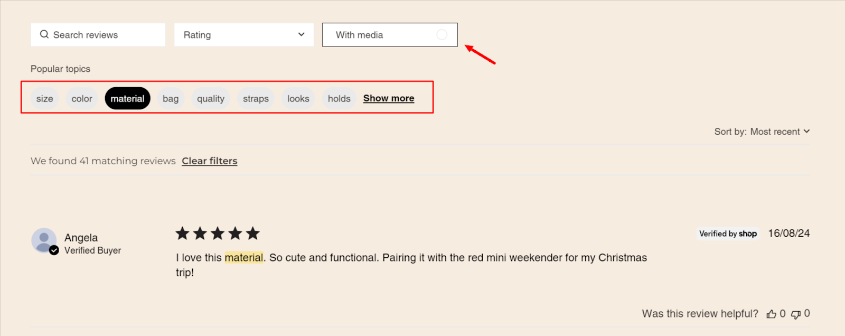Click the Search reviews input field
This screenshot has width=845, height=336.
(98, 35)
